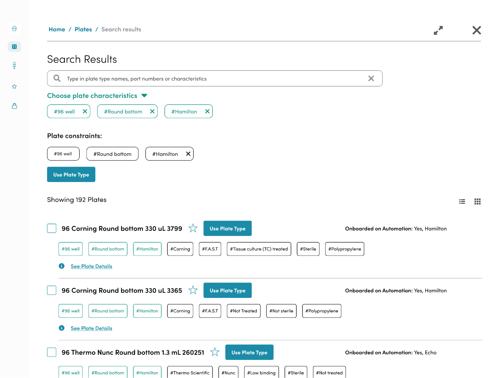Remove the #Hamilton filter chip
502x378 pixels.
pos(207,111)
